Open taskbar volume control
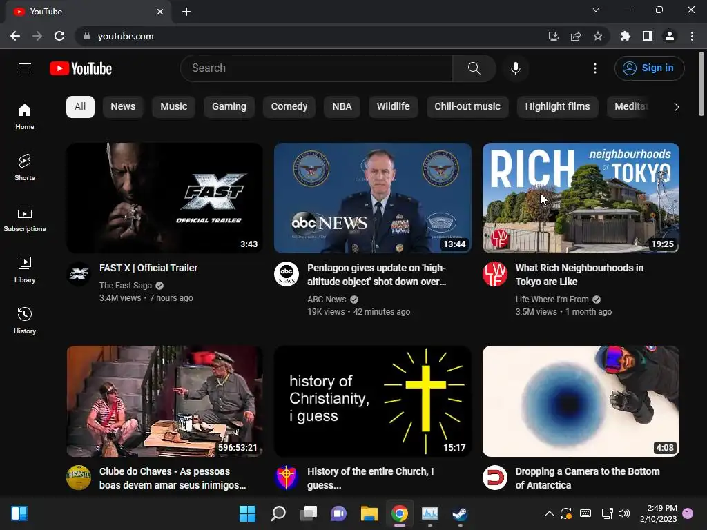The height and width of the screenshot is (530, 707). (x=624, y=513)
